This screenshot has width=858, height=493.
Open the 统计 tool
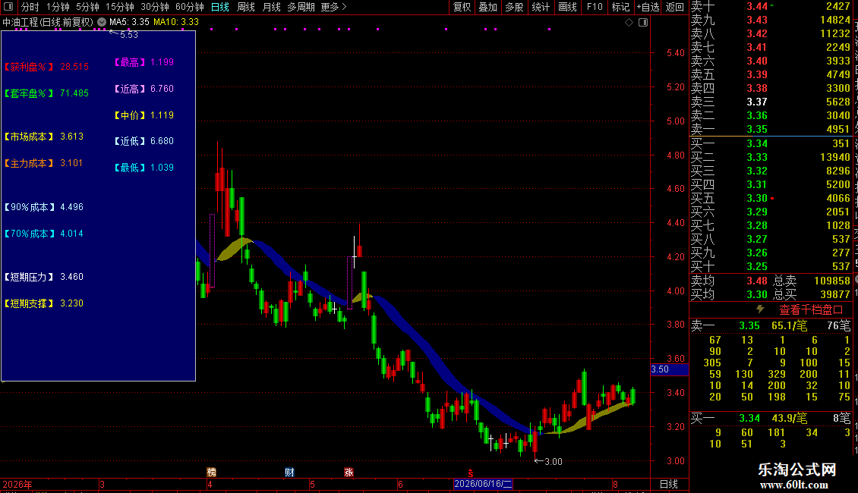pos(541,7)
